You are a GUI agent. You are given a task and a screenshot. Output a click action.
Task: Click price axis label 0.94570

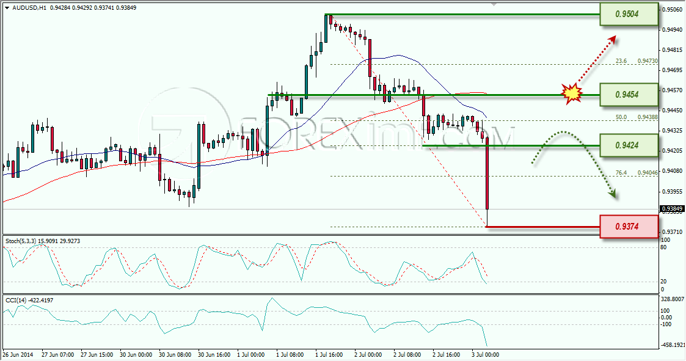673,90
